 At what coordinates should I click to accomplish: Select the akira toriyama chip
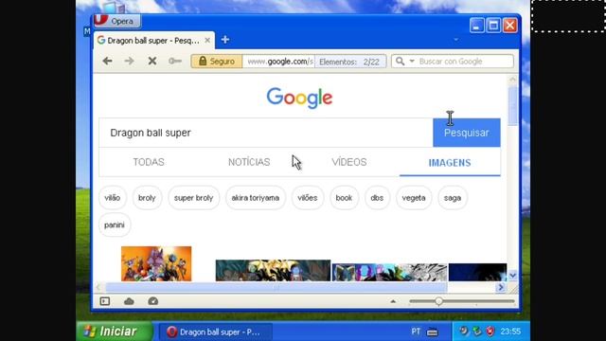(x=256, y=198)
